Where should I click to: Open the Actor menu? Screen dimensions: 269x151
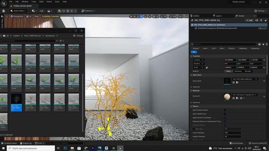(x=57, y=2)
